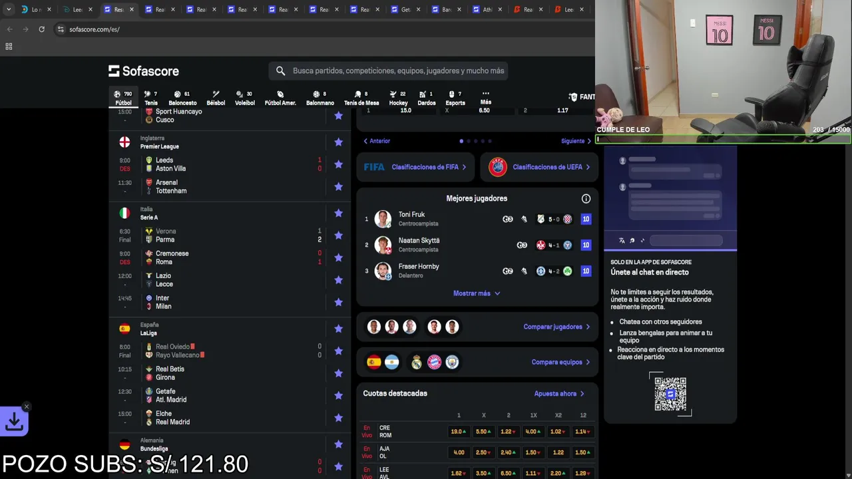Pin the Bundesliga competition star
The image size is (852, 479).
click(338, 444)
